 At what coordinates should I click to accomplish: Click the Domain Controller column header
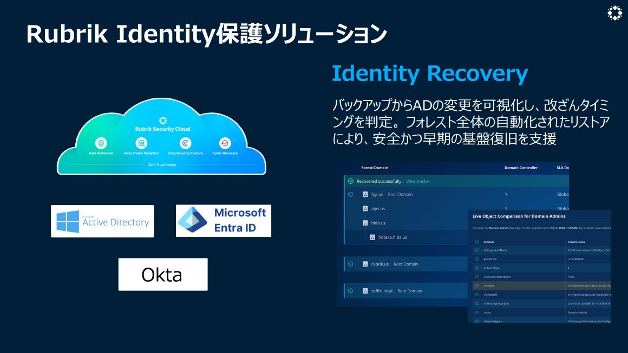point(520,168)
